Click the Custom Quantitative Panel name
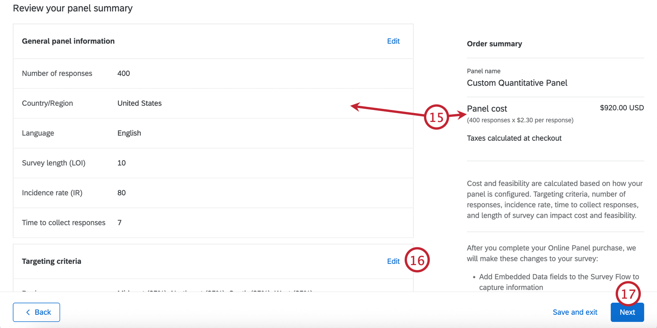657x328 pixels. (x=517, y=83)
